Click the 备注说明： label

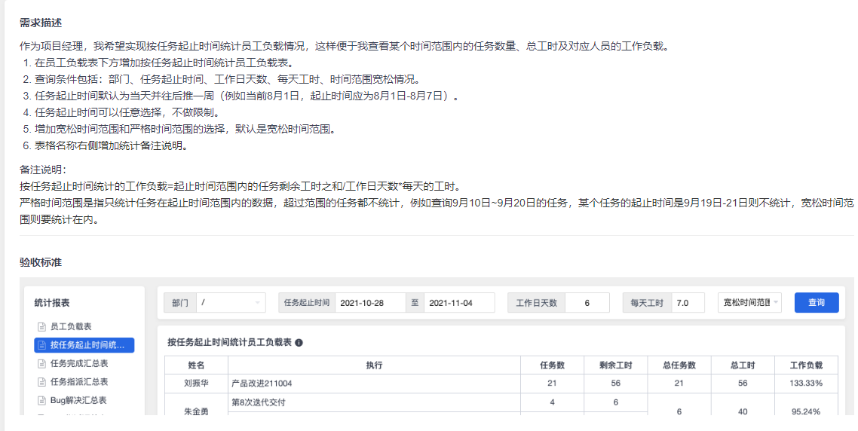tap(43, 170)
